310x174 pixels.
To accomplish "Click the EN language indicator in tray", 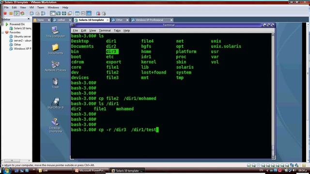I will click(261, 170).
